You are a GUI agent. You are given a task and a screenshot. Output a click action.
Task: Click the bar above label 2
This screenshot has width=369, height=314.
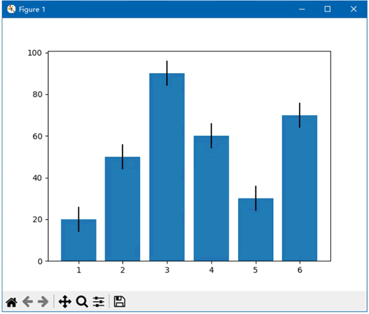tap(122, 209)
